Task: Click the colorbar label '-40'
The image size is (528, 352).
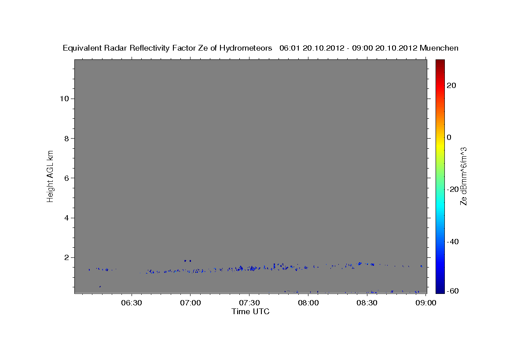Action: (452, 241)
